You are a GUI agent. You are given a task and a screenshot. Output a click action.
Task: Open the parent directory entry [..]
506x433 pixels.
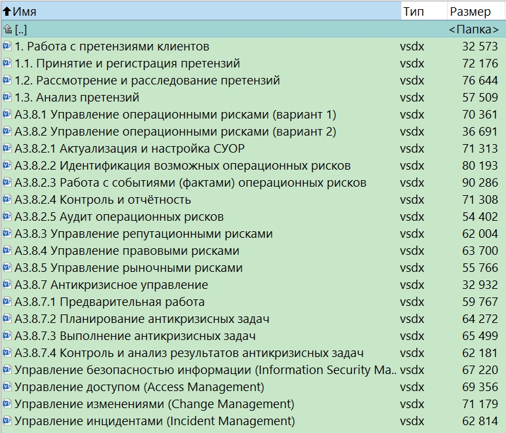21,29
